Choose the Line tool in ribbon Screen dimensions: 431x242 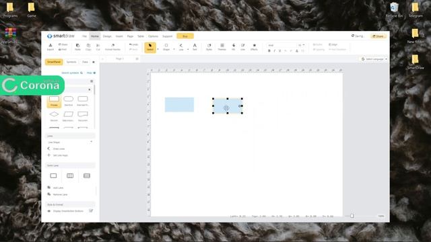click(181, 47)
